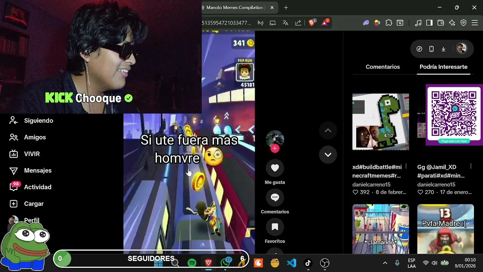This screenshot has width=483, height=272.
Task: Open the Leo AI sparkle icon
Action: [452, 23]
